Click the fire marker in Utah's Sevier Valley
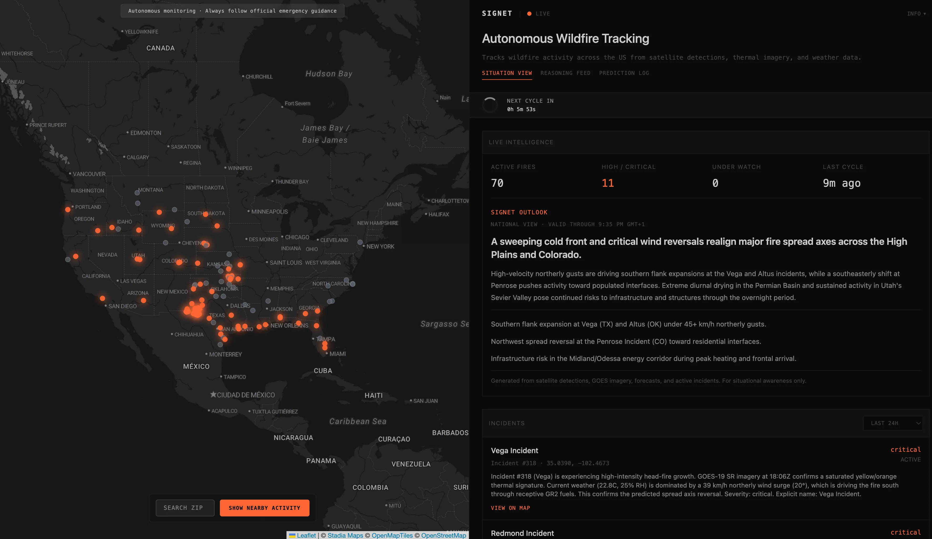932x539 pixels. (139, 260)
